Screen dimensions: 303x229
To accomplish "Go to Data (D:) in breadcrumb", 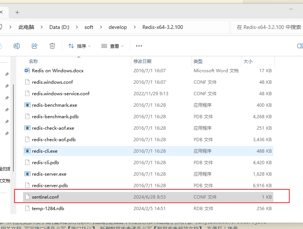I will click(59, 27).
